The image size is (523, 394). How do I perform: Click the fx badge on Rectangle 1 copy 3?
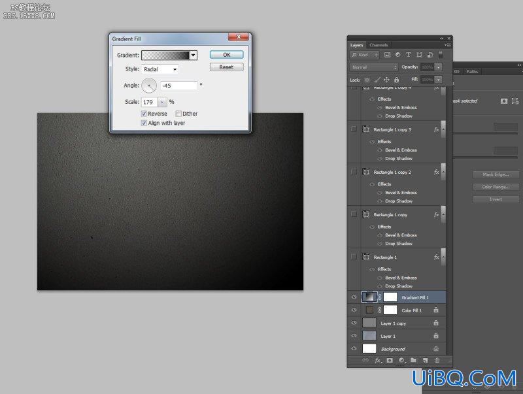(436, 129)
